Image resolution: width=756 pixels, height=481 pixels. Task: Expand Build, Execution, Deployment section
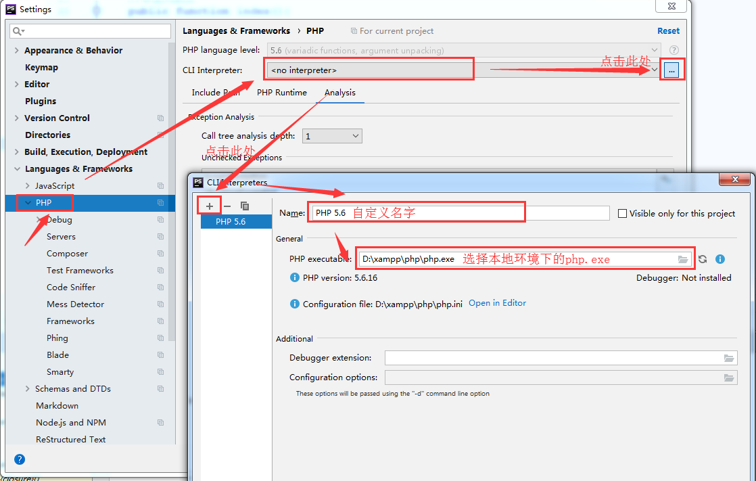[x=17, y=152]
